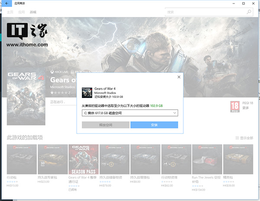Click the PEGI 18 rating badge
The image size is (260, 201).
235,107
